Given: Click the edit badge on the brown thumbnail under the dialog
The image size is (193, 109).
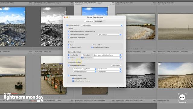Looking at the screenshot, I should tap(106, 94).
